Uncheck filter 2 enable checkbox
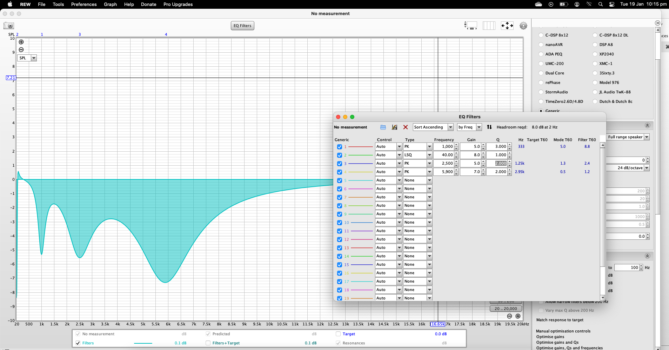 tap(339, 155)
